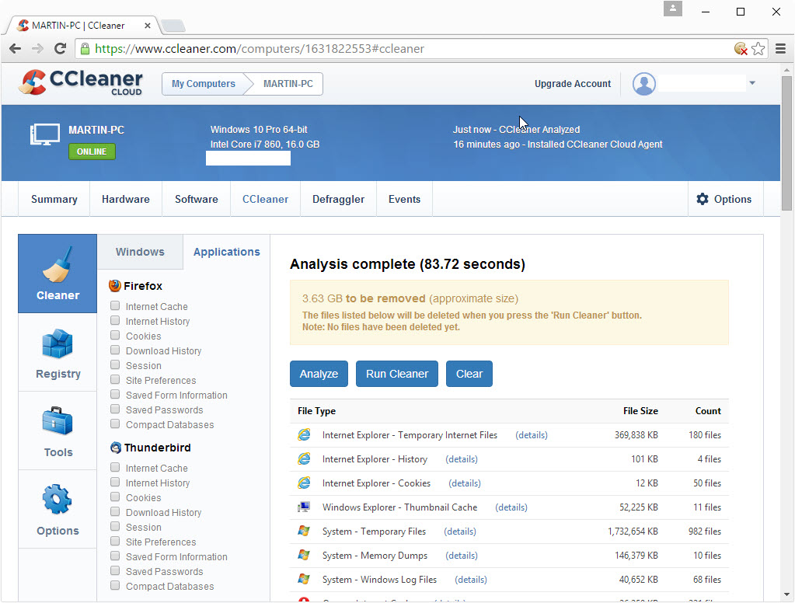The image size is (795, 603).
Task: Check Firefox Session
Action: [115, 364]
